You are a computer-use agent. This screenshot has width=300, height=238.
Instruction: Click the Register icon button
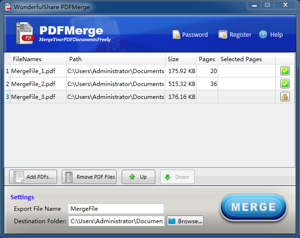pyautogui.click(x=223, y=34)
